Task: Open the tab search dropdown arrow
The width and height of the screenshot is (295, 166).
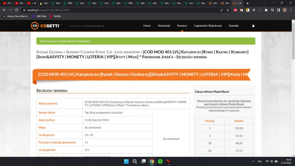Action: [x=264, y=3]
